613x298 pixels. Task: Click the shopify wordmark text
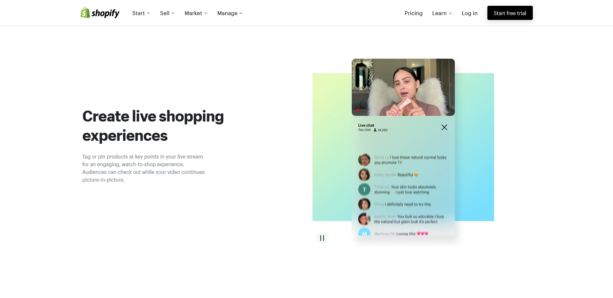(105, 13)
